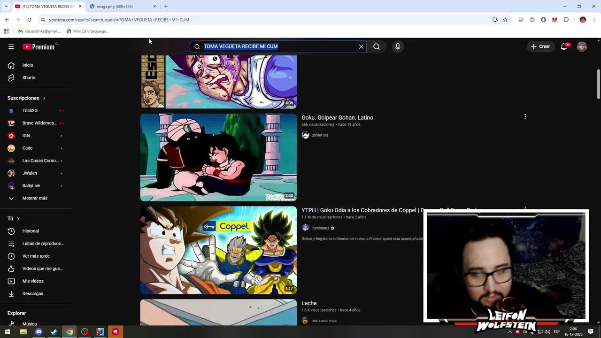Close the image.png tab
The width and height of the screenshot is (601, 338).
(154, 7)
